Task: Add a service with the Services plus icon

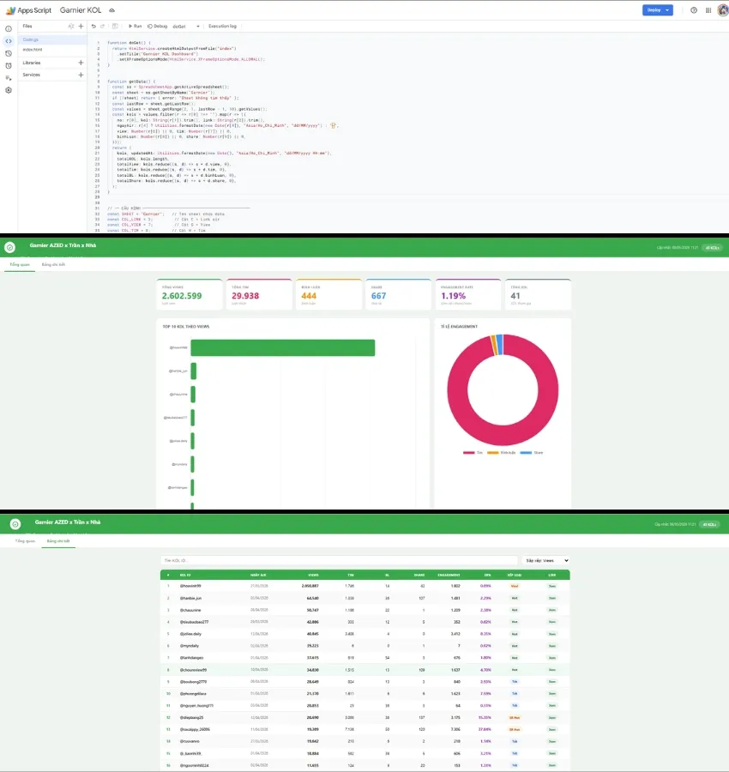Action: [81, 75]
